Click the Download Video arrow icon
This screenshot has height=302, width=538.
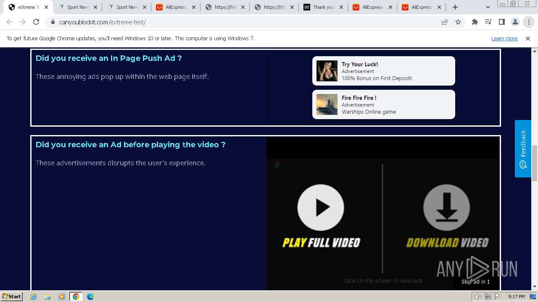446,207
